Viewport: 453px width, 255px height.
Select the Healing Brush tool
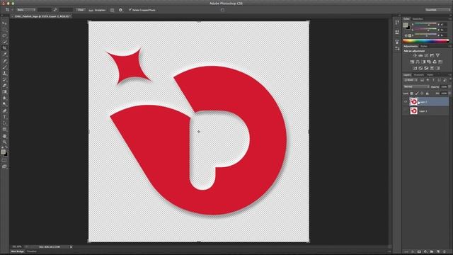click(x=4, y=61)
